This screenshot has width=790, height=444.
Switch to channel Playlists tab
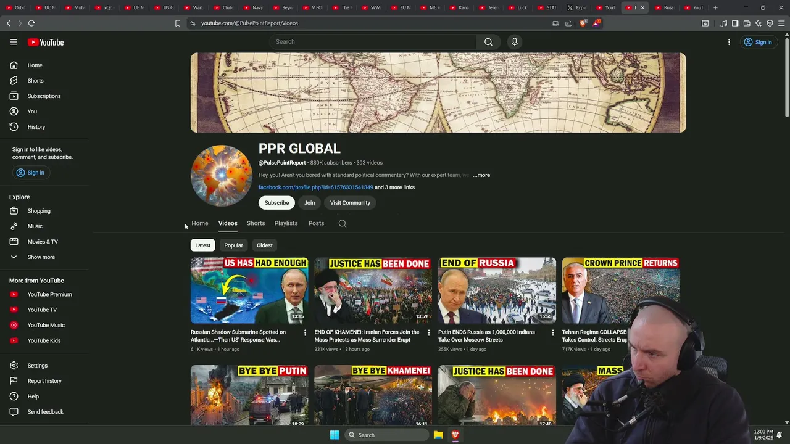click(286, 223)
